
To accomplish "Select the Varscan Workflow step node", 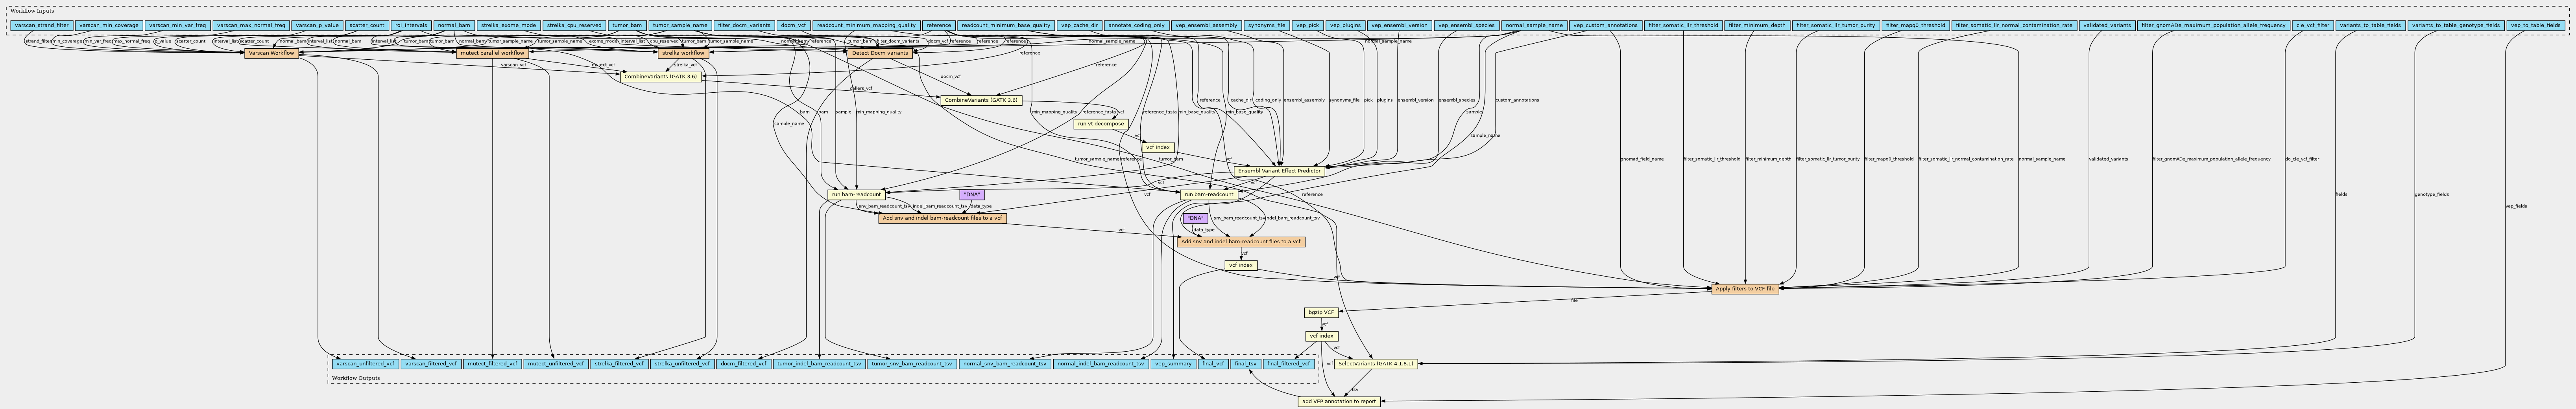I will coord(272,53).
